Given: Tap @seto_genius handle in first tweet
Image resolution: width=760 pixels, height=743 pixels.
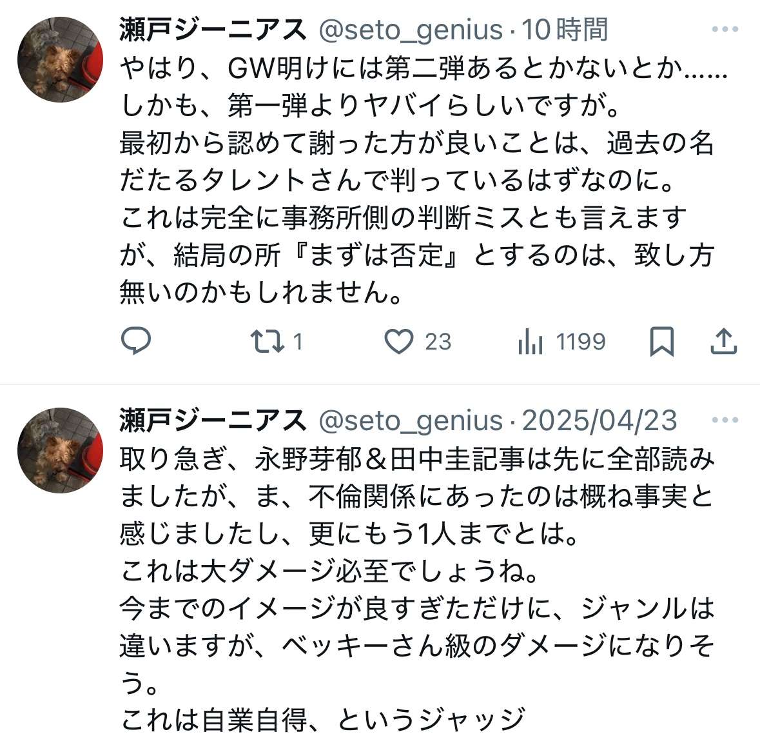Looking at the screenshot, I should 411,30.
